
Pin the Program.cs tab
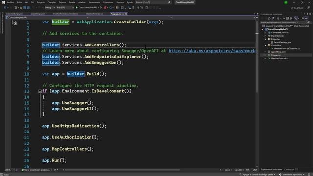point(123,14)
